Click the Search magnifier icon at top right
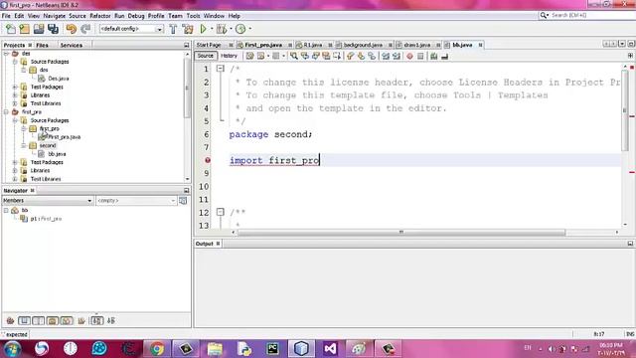This screenshot has width=636, height=358. click(544, 15)
